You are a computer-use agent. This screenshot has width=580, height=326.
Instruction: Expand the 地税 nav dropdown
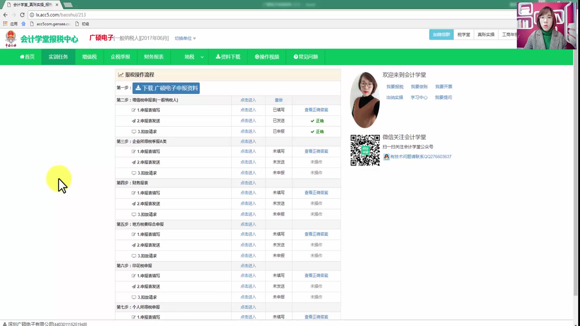pyautogui.click(x=193, y=57)
